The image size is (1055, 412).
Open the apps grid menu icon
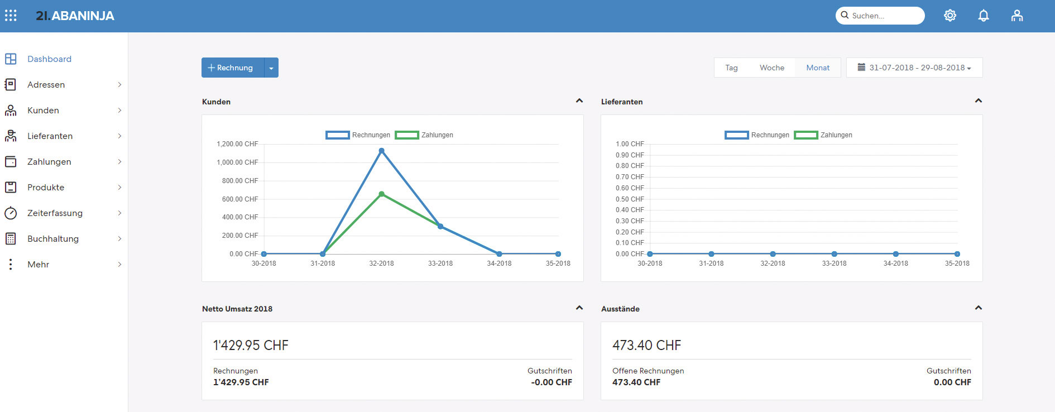11,16
